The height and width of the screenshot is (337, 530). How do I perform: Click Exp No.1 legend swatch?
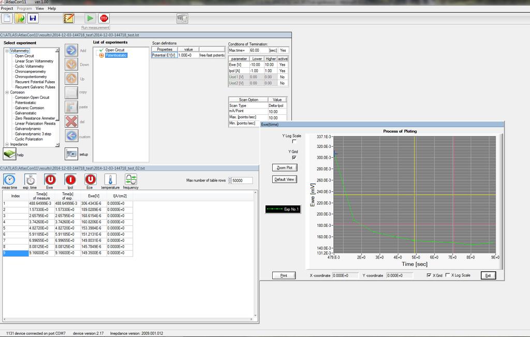point(283,209)
